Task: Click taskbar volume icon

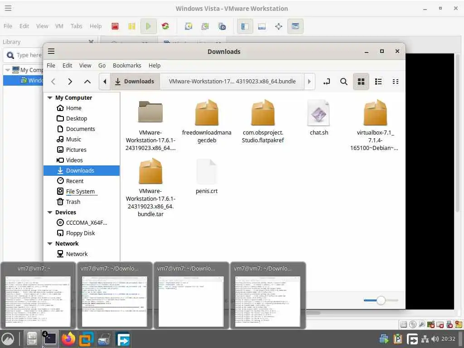Action: [x=435, y=339]
